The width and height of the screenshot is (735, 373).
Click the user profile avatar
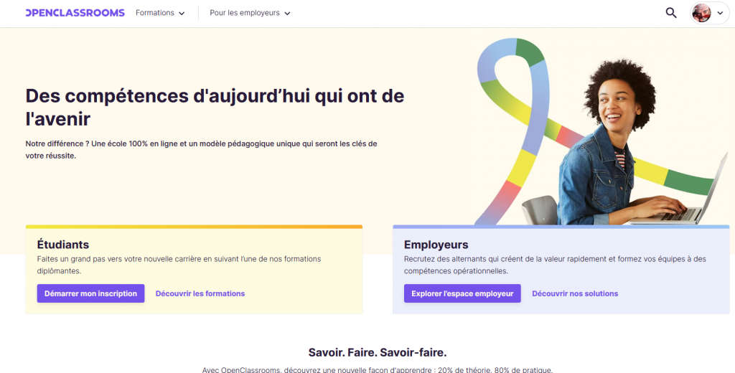tap(702, 13)
